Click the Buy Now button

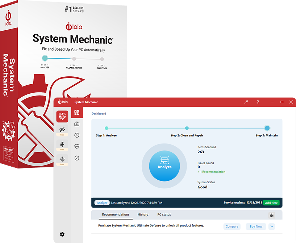point(256,226)
